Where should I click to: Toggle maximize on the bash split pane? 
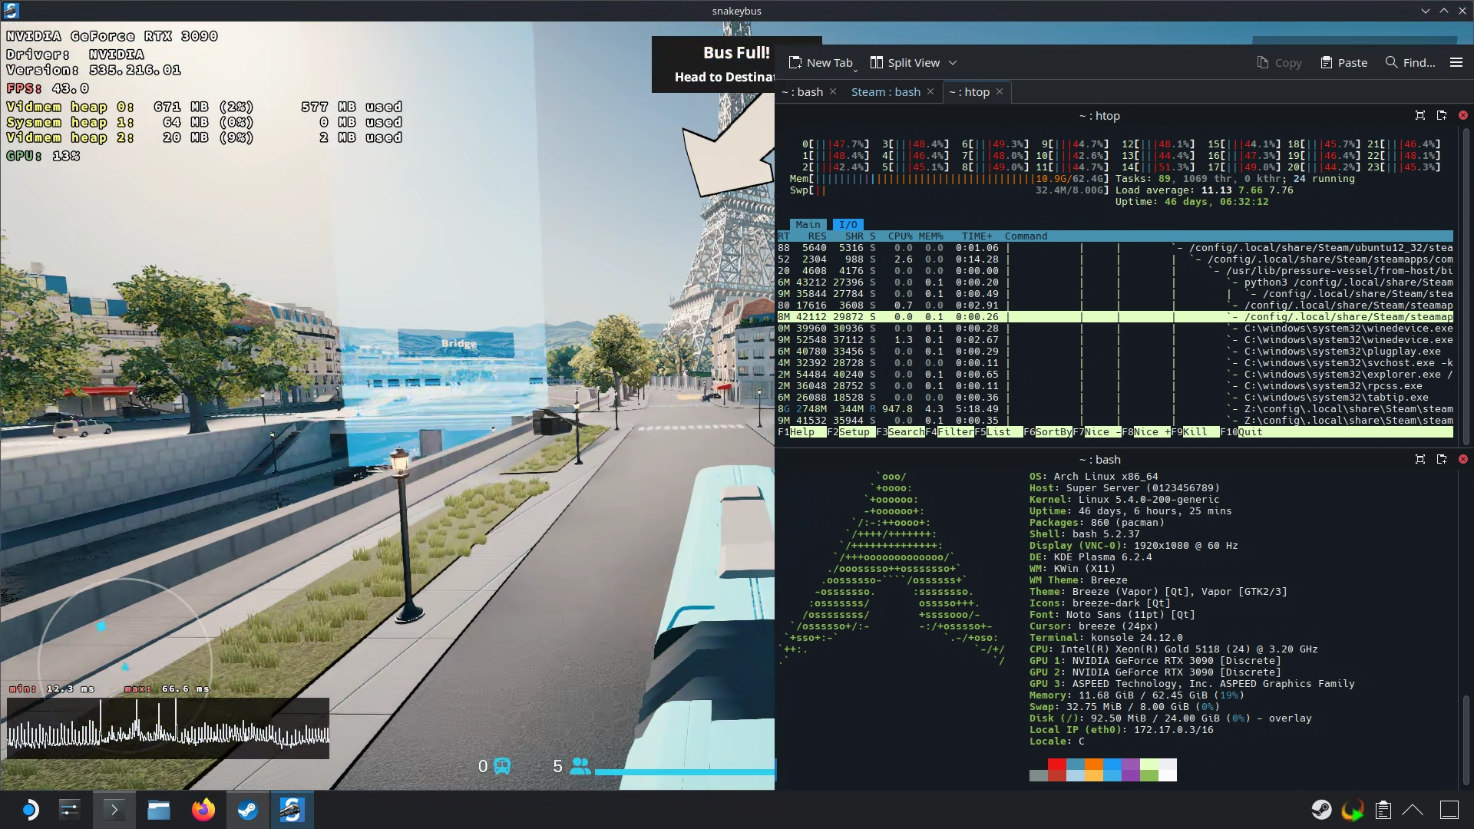pyautogui.click(x=1420, y=459)
